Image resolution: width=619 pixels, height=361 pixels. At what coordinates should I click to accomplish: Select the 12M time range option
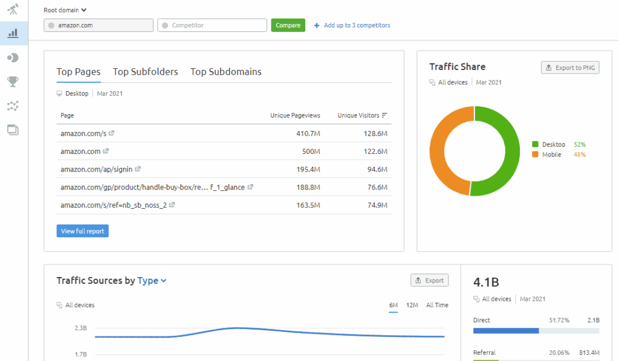point(412,305)
